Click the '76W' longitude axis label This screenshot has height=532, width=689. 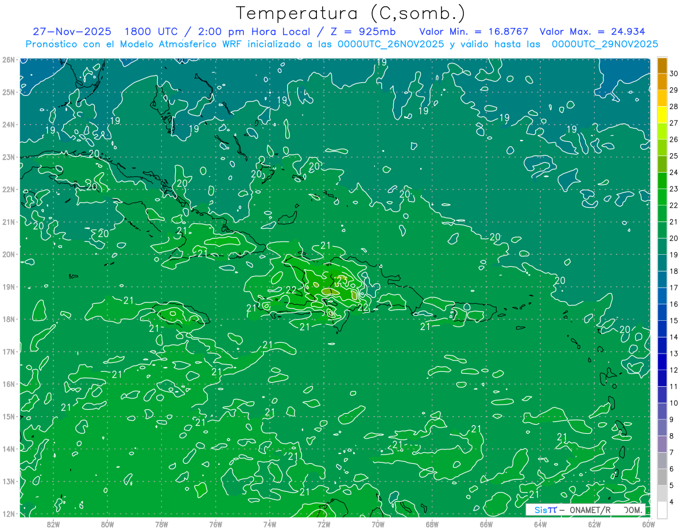216,524
